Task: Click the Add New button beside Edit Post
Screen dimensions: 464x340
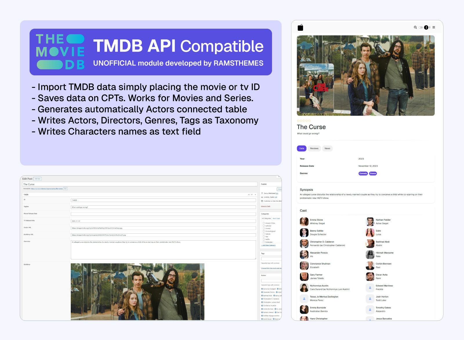Action: coord(37,179)
